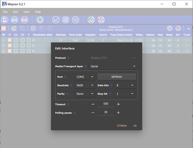This screenshot has height=148, width=193.
Task: Click the Media/Transport layer help icon
Action: point(86,66)
